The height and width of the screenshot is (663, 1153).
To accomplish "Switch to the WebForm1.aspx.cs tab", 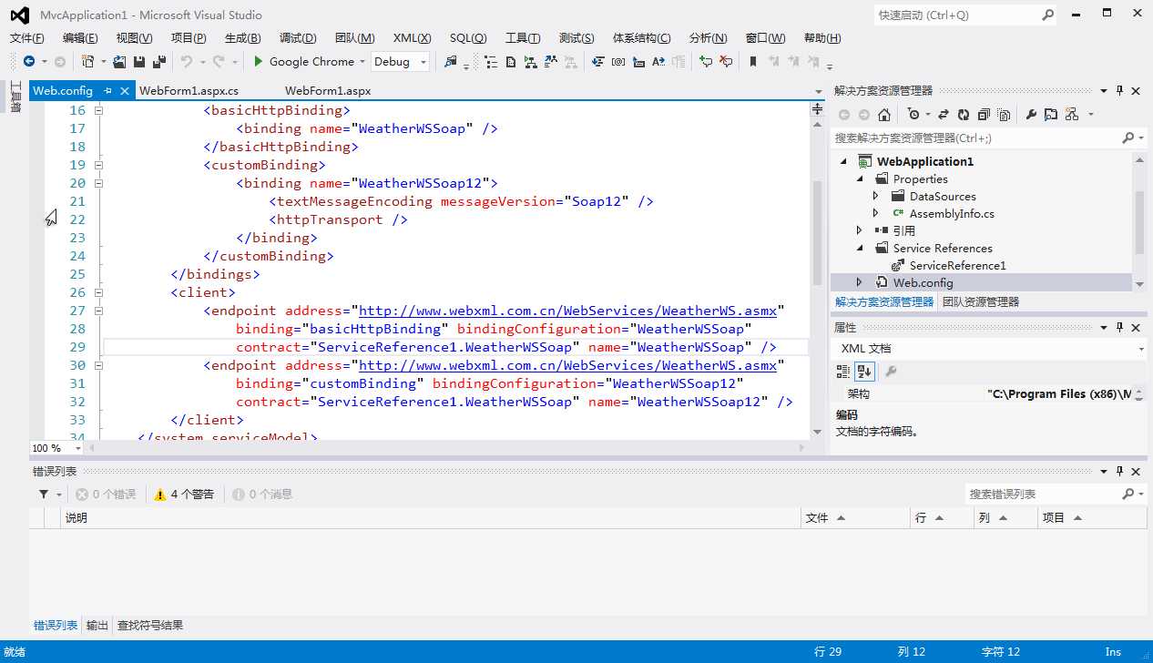I will [189, 90].
